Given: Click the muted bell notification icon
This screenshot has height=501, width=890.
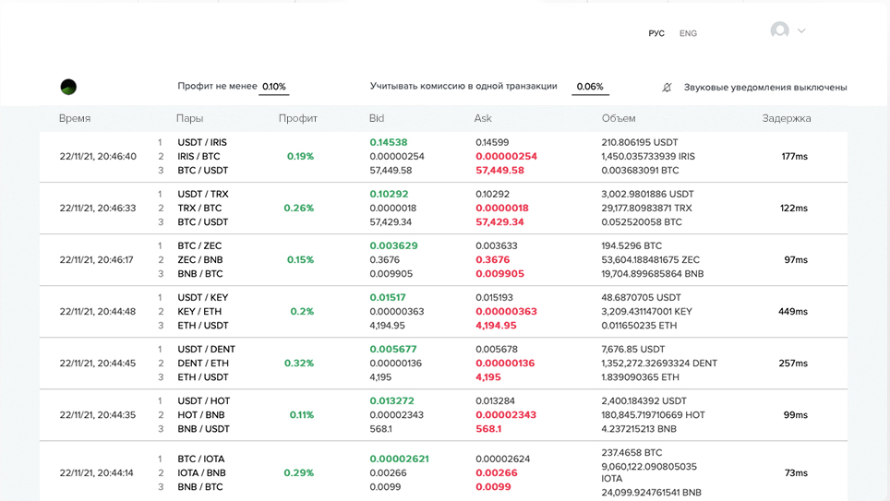Looking at the screenshot, I should coord(667,88).
